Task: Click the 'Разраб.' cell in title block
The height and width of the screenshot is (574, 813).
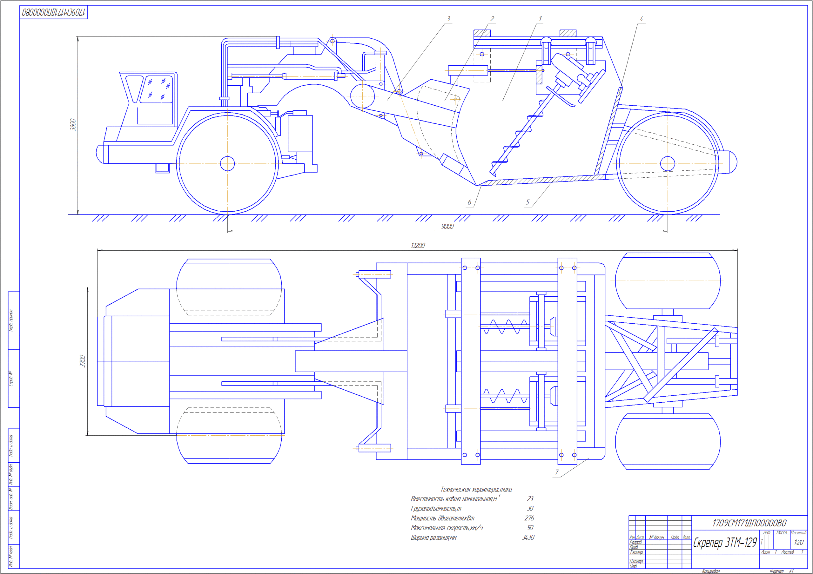Action: pos(635,543)
